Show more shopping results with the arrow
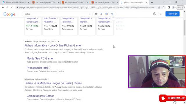The image size is (186, 104). (x=113, y=18)
